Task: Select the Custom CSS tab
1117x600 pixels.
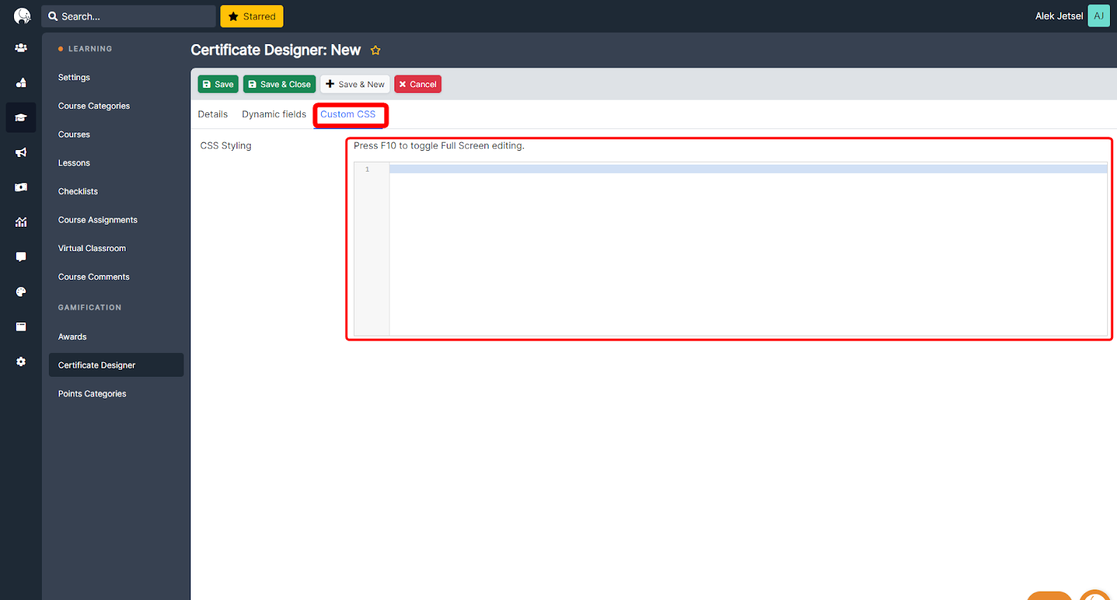Action: (x=348, y=114)
